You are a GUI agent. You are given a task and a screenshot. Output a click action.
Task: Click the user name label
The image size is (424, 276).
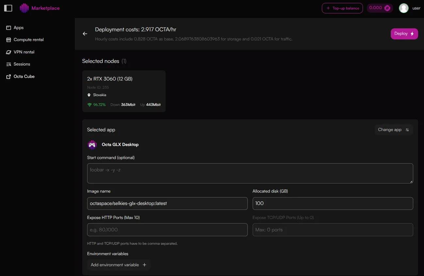coord(416,8)
